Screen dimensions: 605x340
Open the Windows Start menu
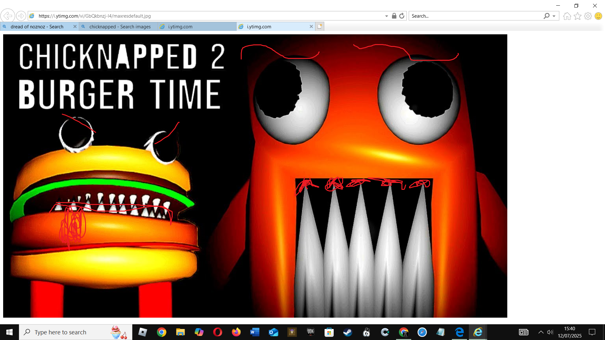tap(9, 332)
